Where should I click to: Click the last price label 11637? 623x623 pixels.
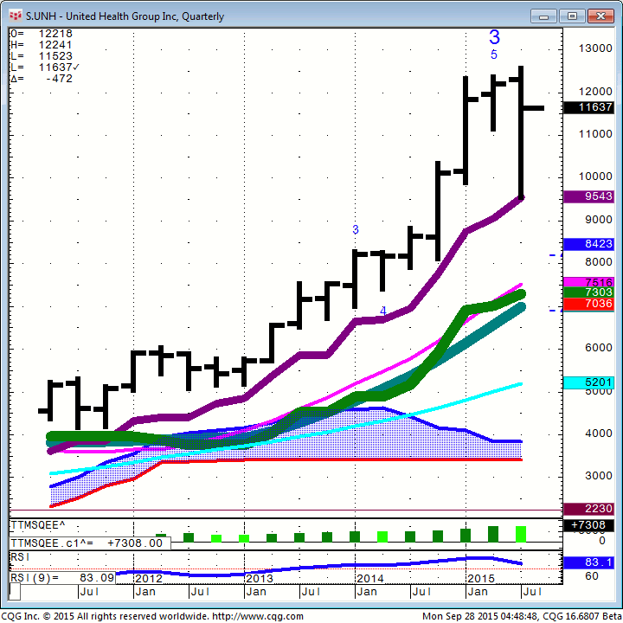(589, 107)
